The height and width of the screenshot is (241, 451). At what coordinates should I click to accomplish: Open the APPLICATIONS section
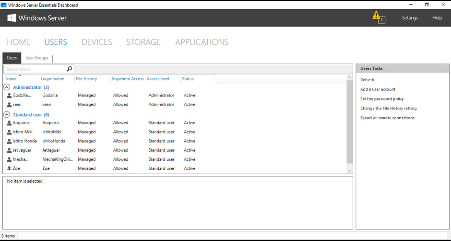(x=202, y=42)
